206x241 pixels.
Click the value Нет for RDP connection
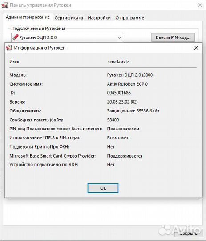[111, 165]
